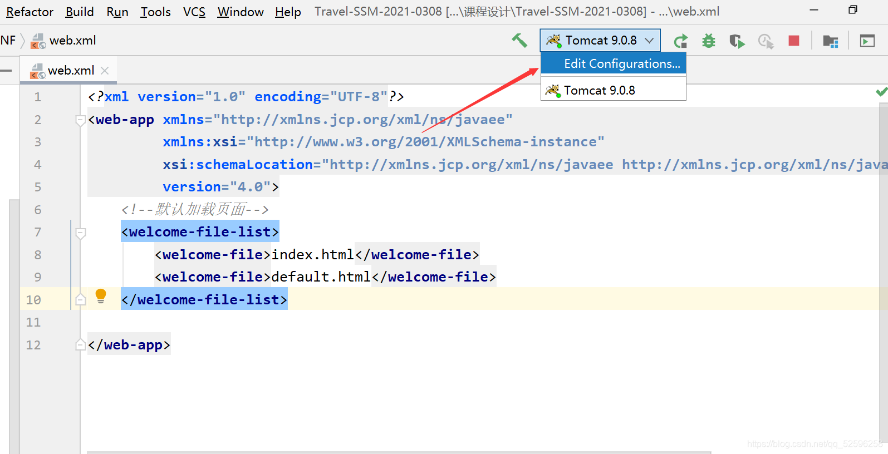Collapse the side panel with the minus icon
Viewport: 888px width, 454px height.
pos(6,71)
